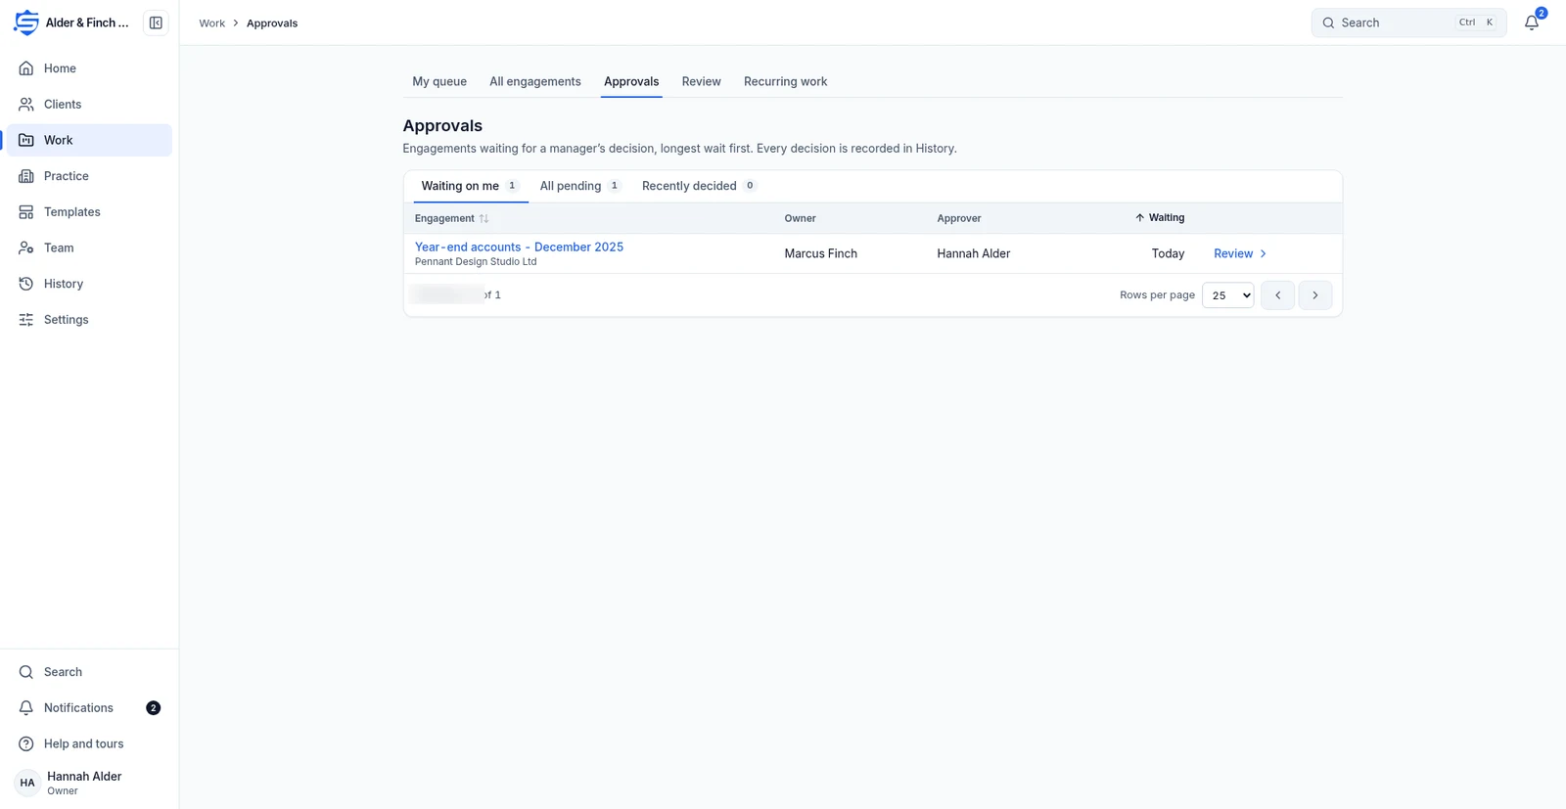This screenshot has width=1566, height=809.
Task: Select the Waiting on me sub-tab
Action: pyautogui.click(x=470, y=186)
